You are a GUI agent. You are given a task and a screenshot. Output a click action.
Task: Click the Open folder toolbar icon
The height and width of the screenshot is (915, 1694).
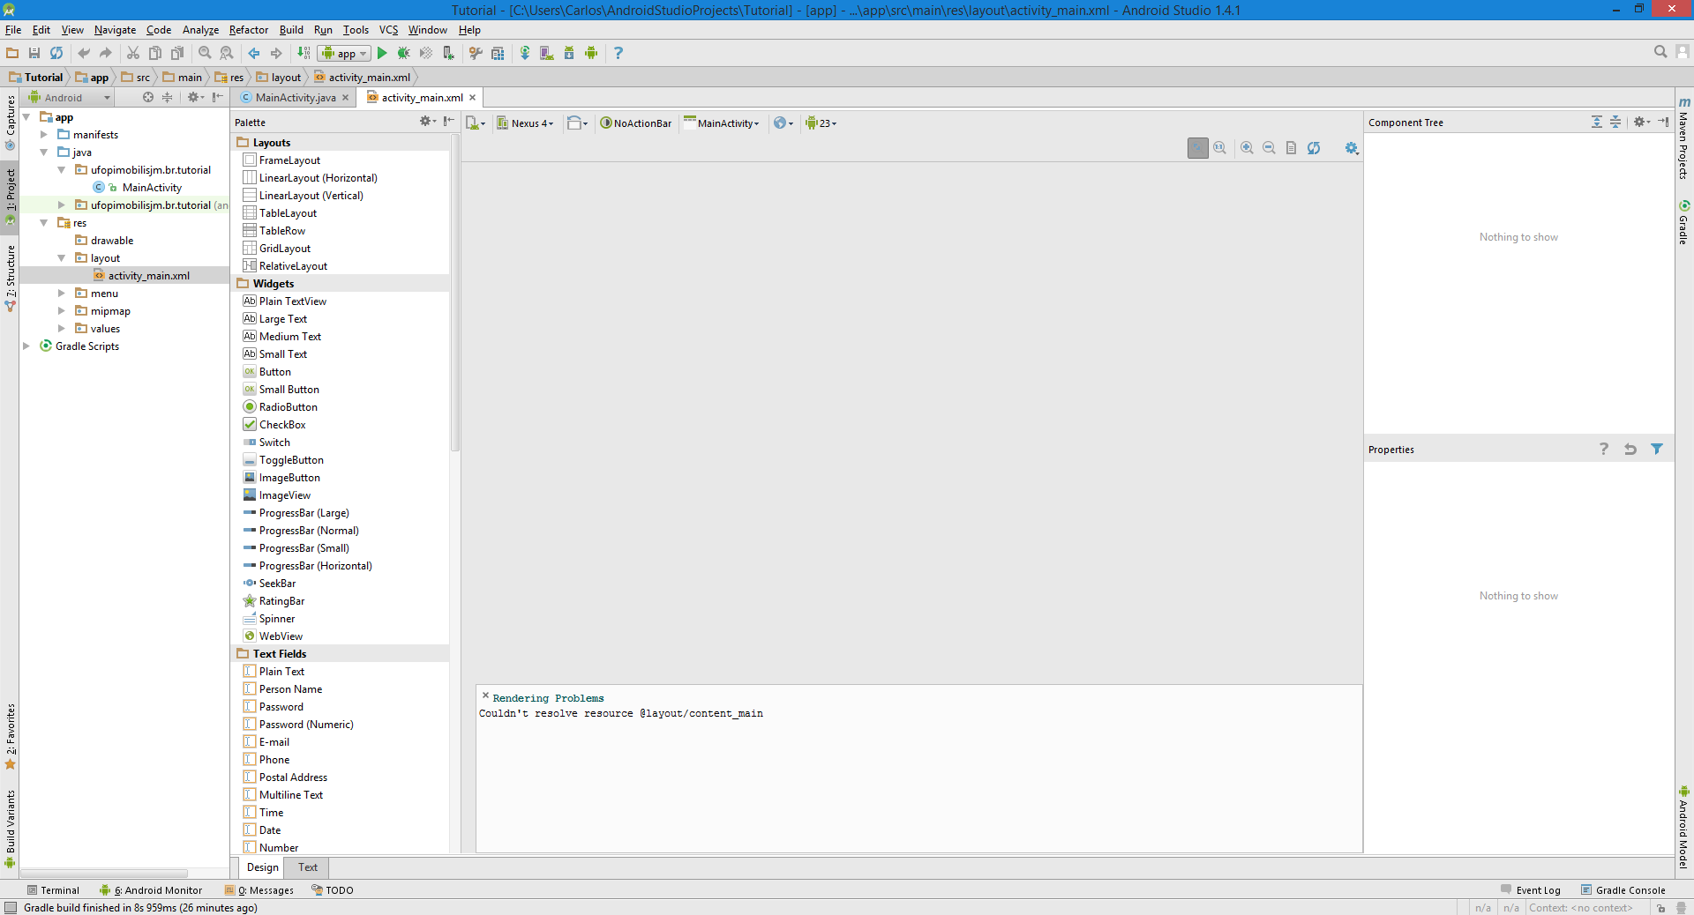pyautogui.click(x=12, y=53)
